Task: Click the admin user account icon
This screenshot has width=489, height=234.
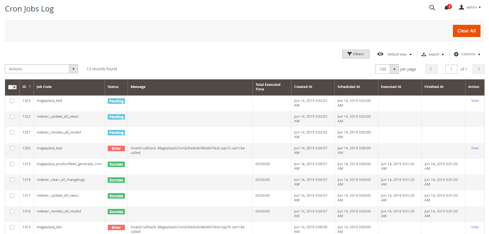Action: point(461,7)
